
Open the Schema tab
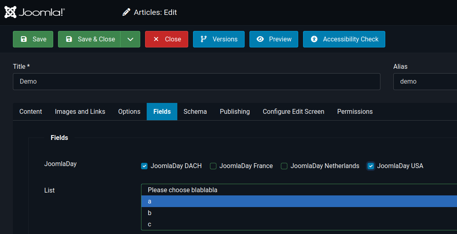click(x=195, y=112)
